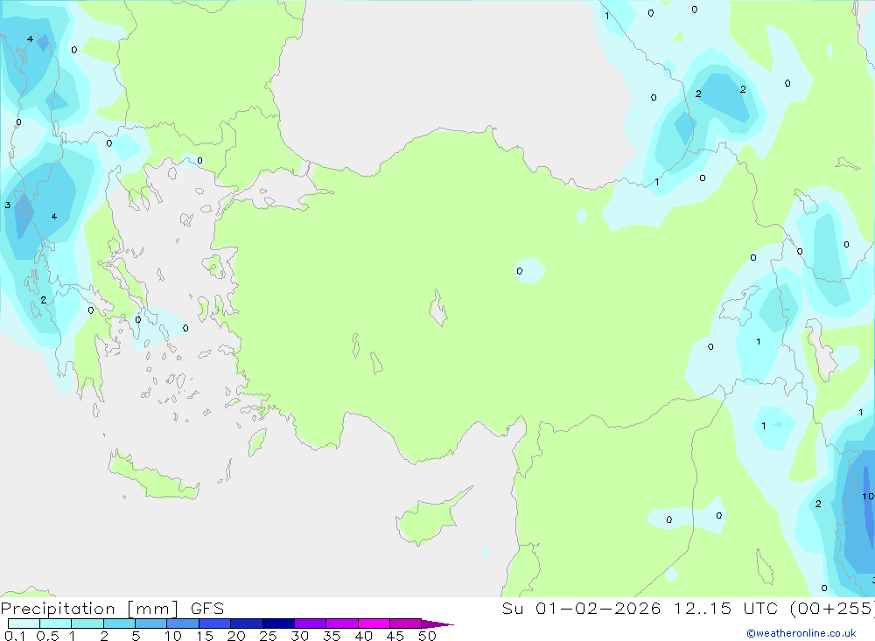Click the 15–20 mm legend color swatch
The image size is (875, 641).
coord(214,624)
